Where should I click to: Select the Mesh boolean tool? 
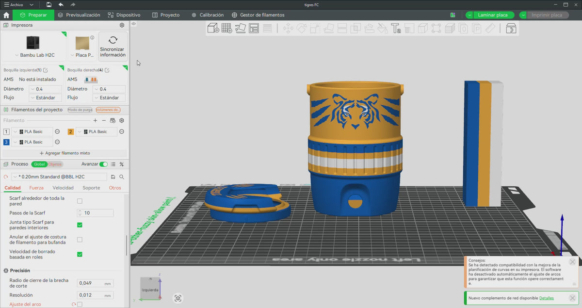pyautogui.click(x=356, y=28)
